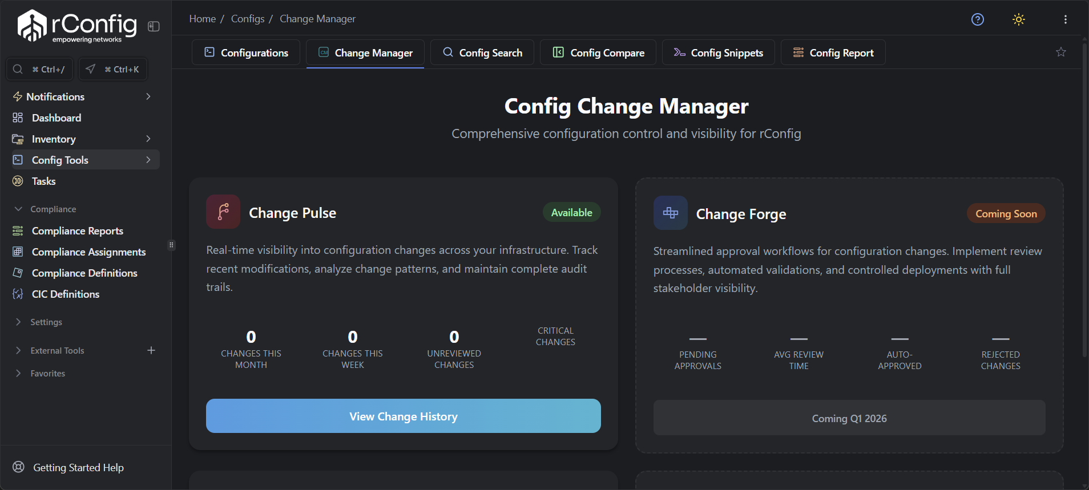Screen dimensions: 1089x490
Task: Click the Config Search magnifier icon
Action: (x=448, y=52)
